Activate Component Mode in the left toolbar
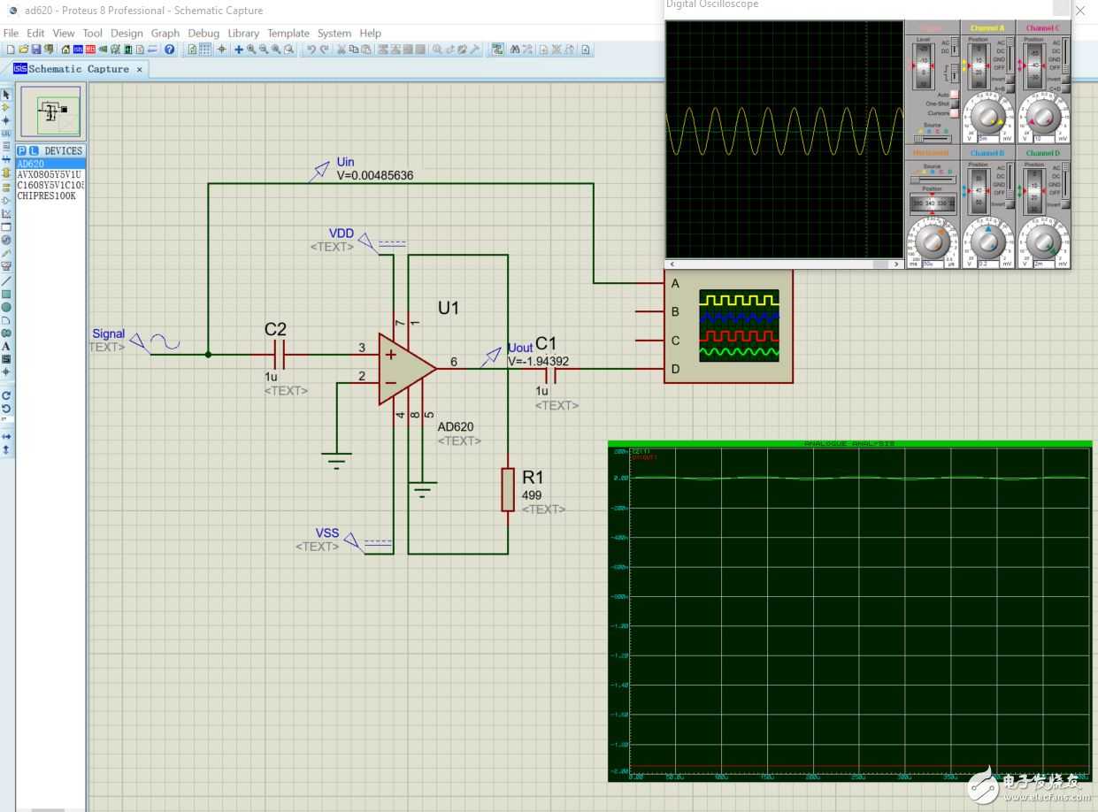The image size is (1098, 812). click(x=8, y=107)
